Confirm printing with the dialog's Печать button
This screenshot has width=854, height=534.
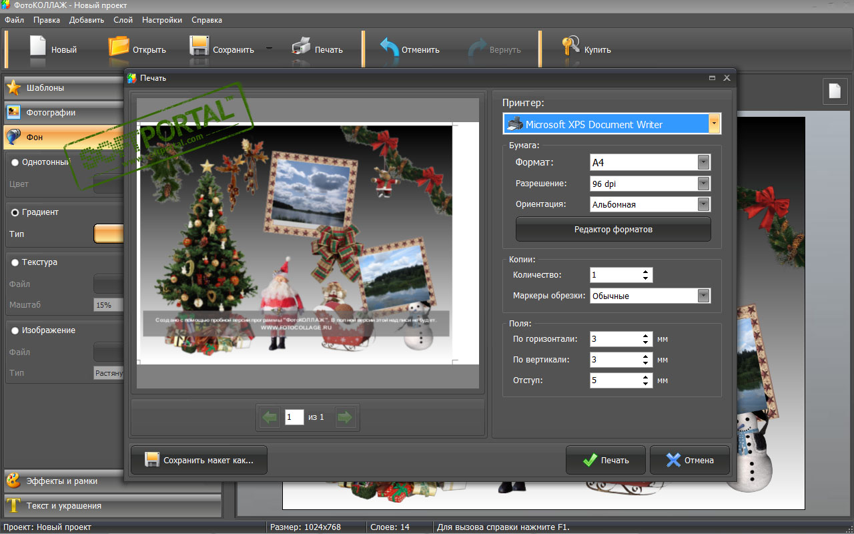pos(605,460)
